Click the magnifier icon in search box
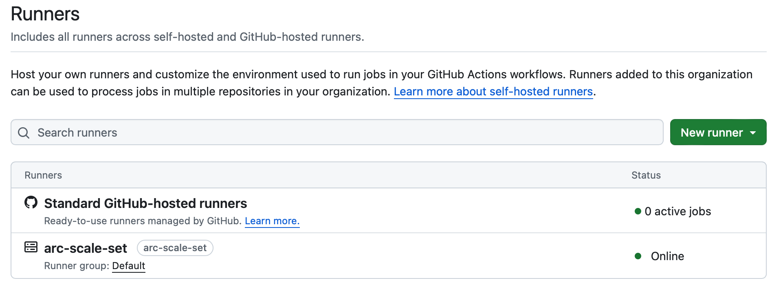Screen dimensions: 783x296 click(x=24, y=133)
